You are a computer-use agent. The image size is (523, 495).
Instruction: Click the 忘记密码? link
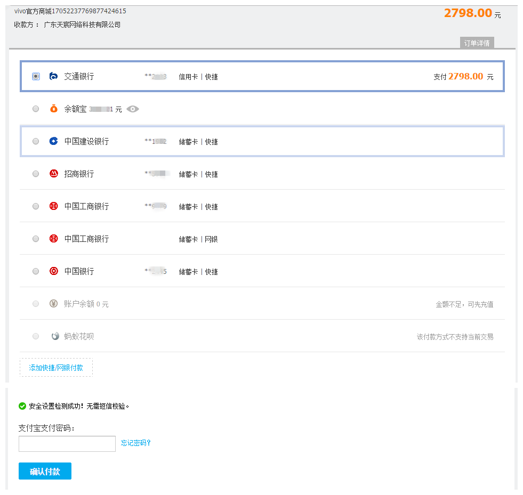[136, 443]
